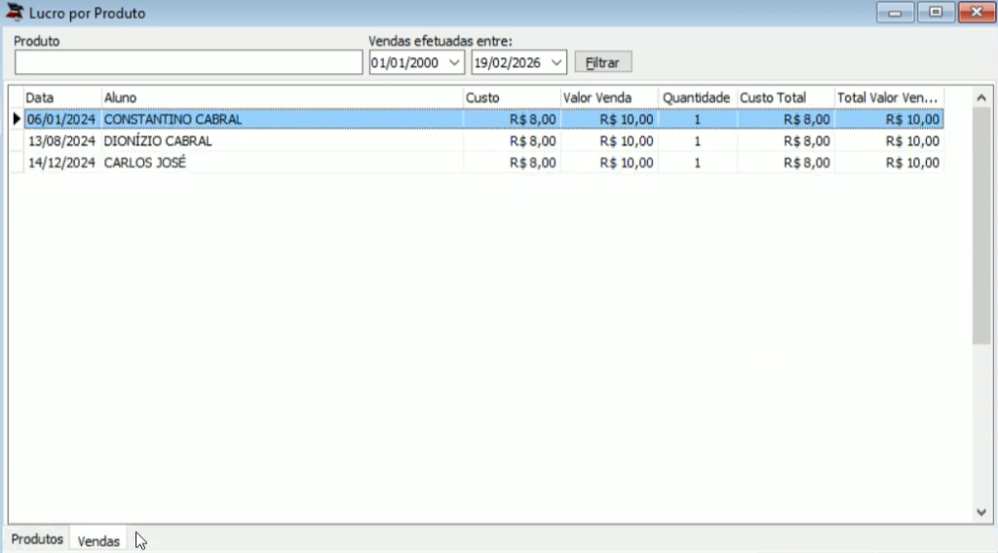Click the Valor Venda column header
This screenshot has height=553, width=998.
coord(609,98)
